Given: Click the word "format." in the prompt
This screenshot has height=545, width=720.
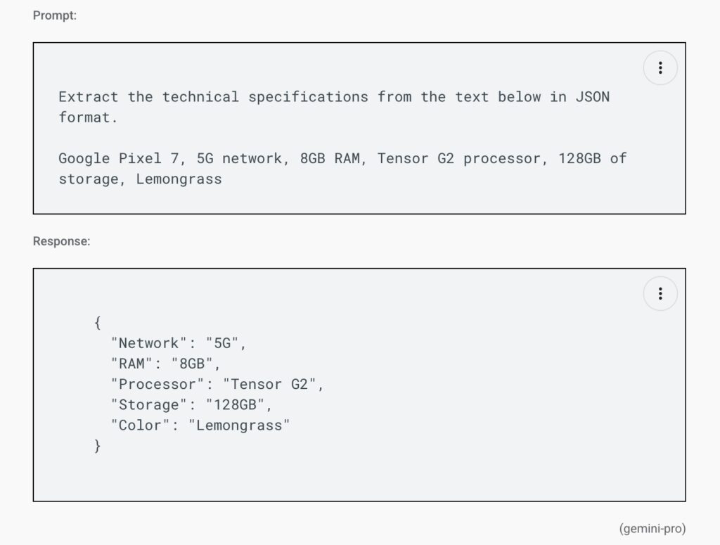Looking at the screenshot, I should (88, 117).
